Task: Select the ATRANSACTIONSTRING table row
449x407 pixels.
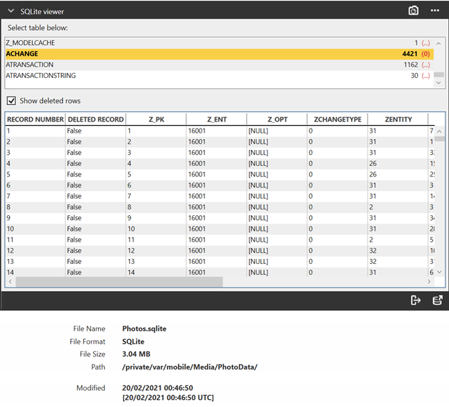Action: click(40, 76)
